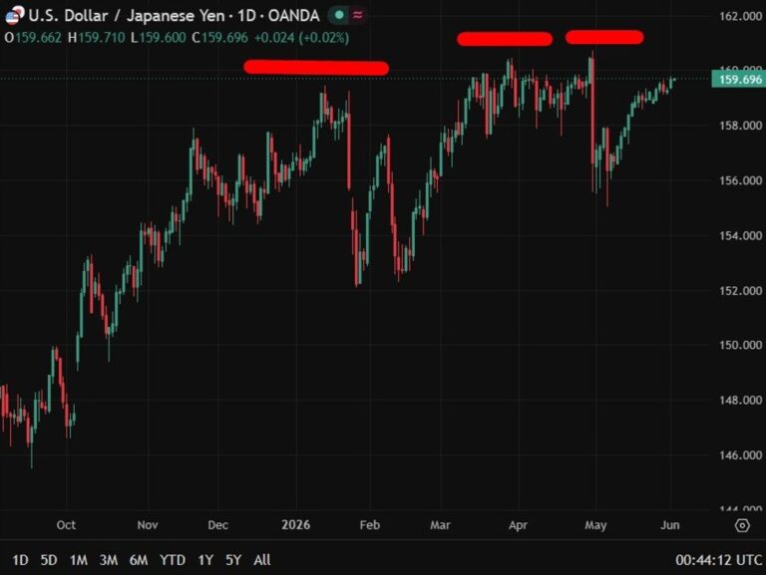Click the 2026 label on time axis
The width and height of the screenshot is (766, 575).
pyautogui.click(x=296, y=525)
